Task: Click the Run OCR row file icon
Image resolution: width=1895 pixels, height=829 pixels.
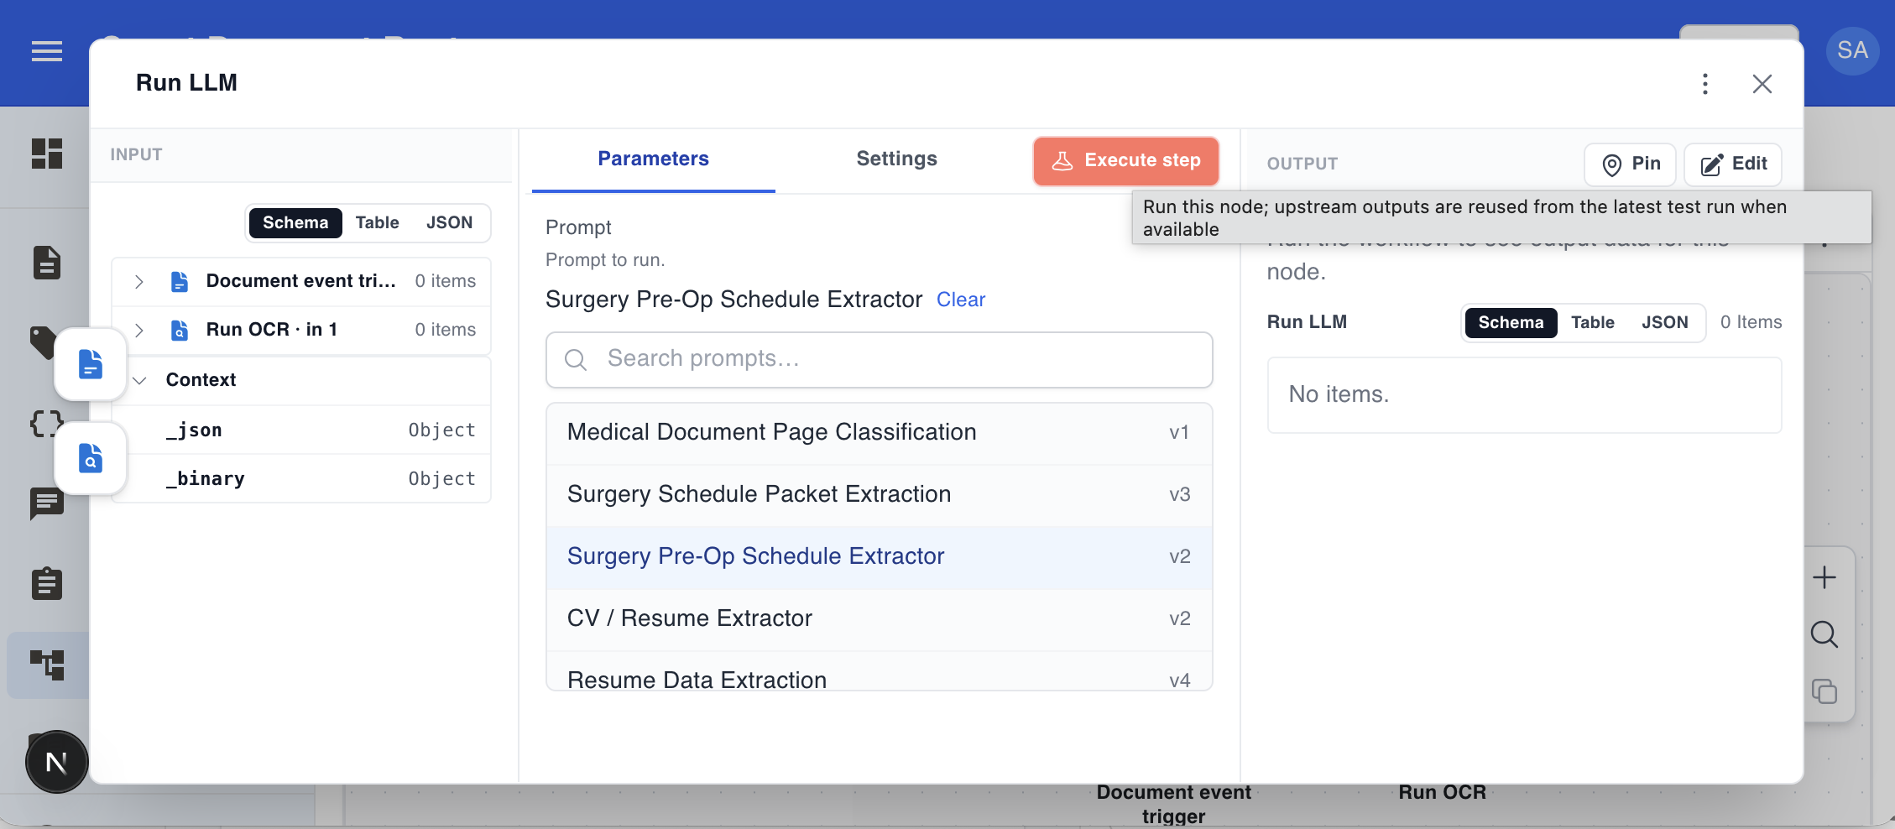Action: click(x=180, y=330)
